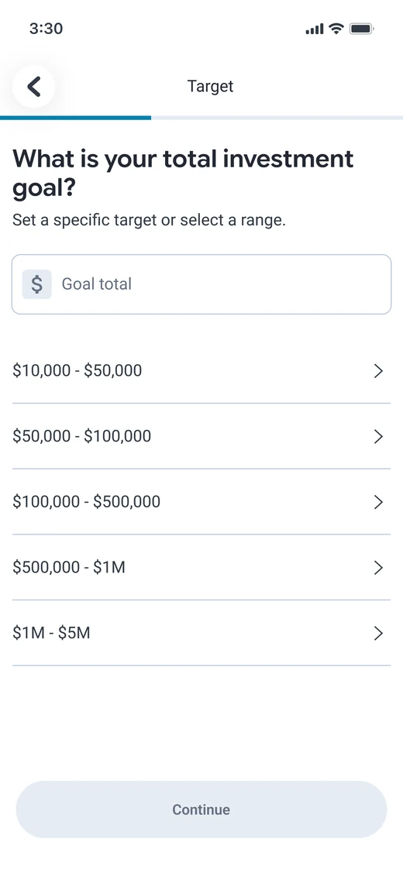Open chevron next to $10,000 - $50,000

[x=378, y=371]
